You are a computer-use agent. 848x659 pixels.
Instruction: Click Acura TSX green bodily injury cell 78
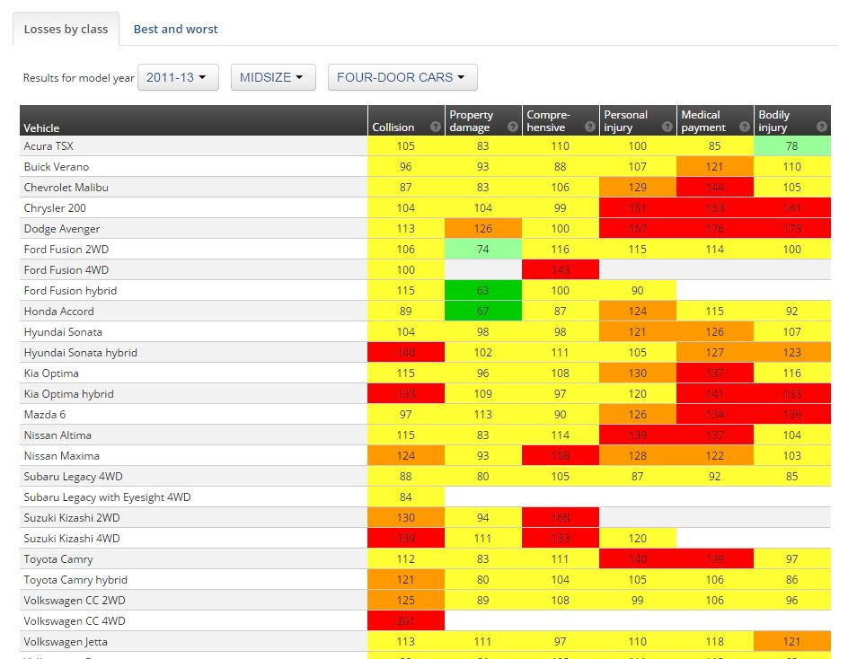(x=791, y=146)
